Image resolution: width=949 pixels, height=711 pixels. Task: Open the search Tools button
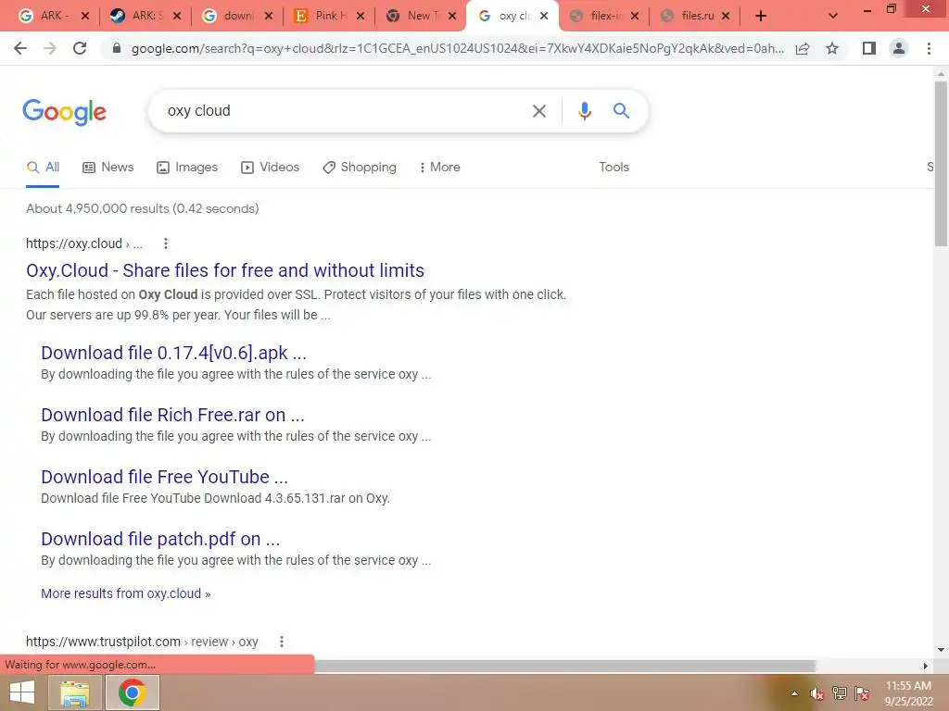[x=614, y=168]
